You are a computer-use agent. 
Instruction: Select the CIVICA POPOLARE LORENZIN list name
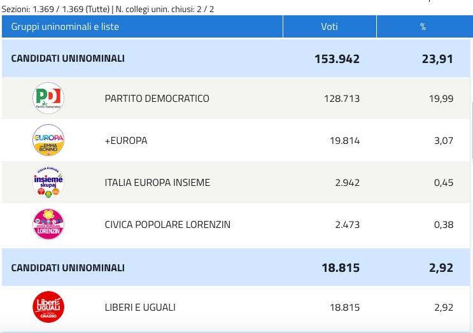pyautogui.click(x=167, y=224)
